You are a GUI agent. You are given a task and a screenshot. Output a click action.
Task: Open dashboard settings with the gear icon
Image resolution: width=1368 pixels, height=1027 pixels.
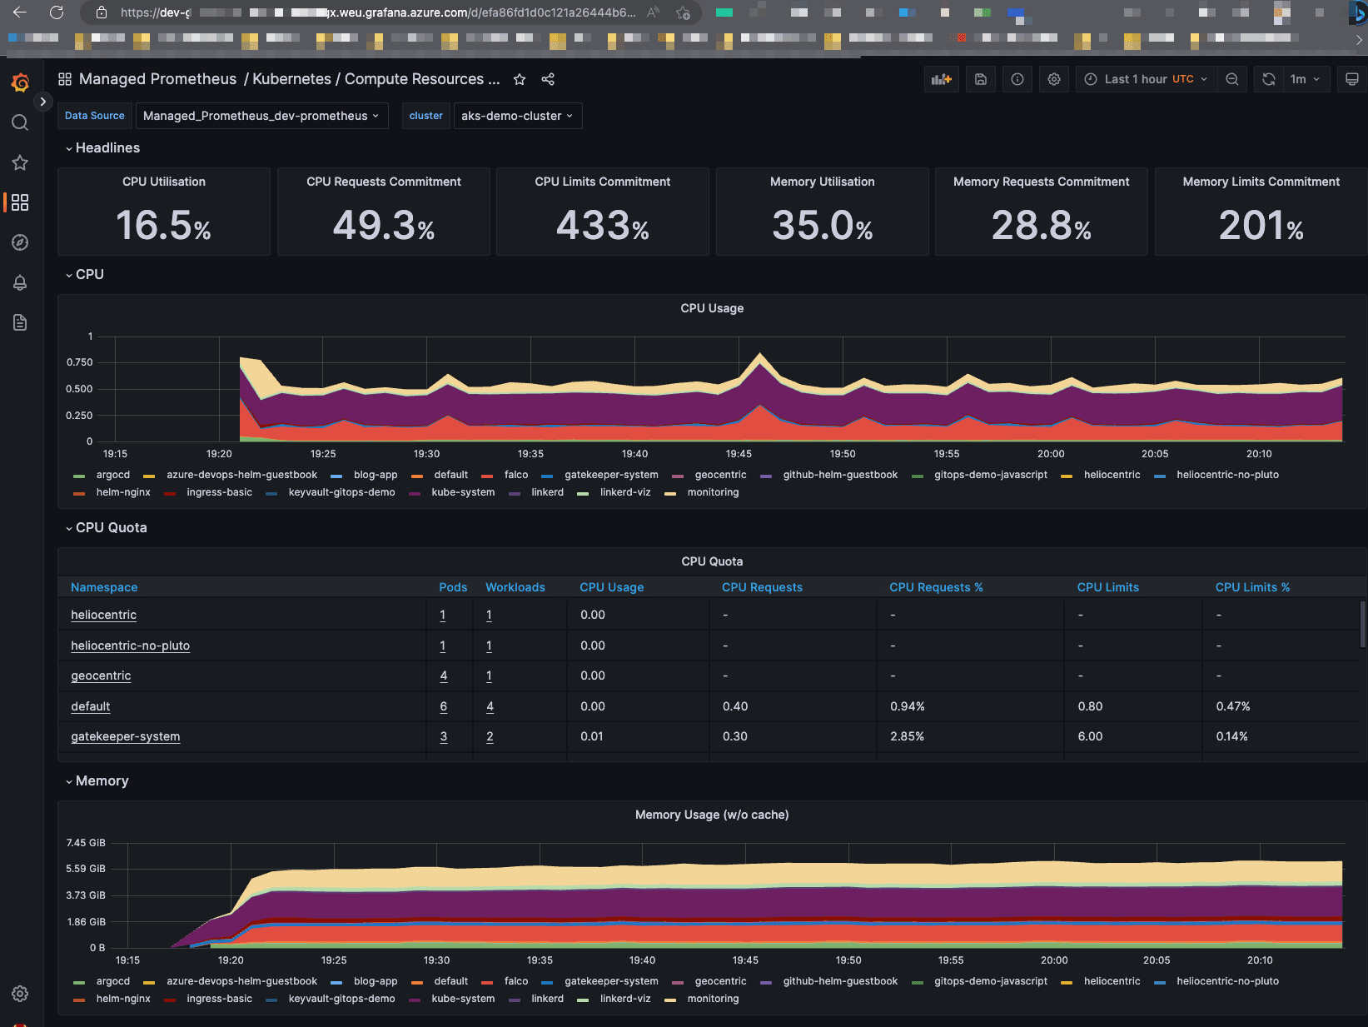1053,79
